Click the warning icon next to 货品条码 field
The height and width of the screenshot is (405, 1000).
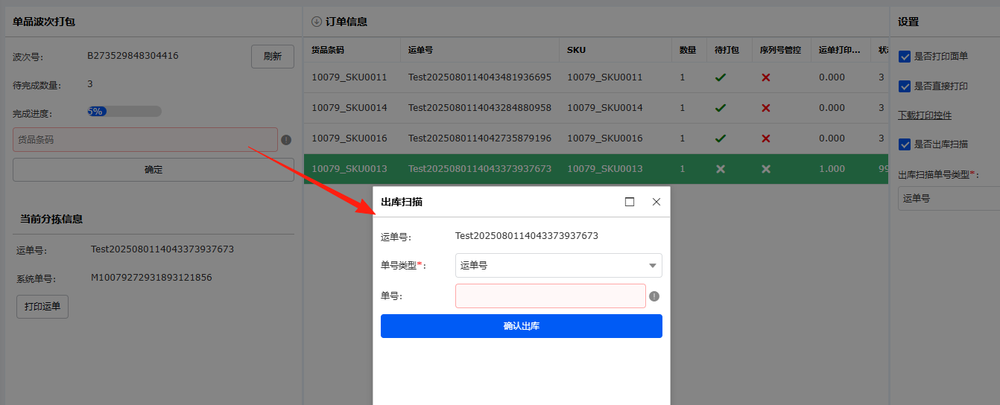(x=286, y=139)
